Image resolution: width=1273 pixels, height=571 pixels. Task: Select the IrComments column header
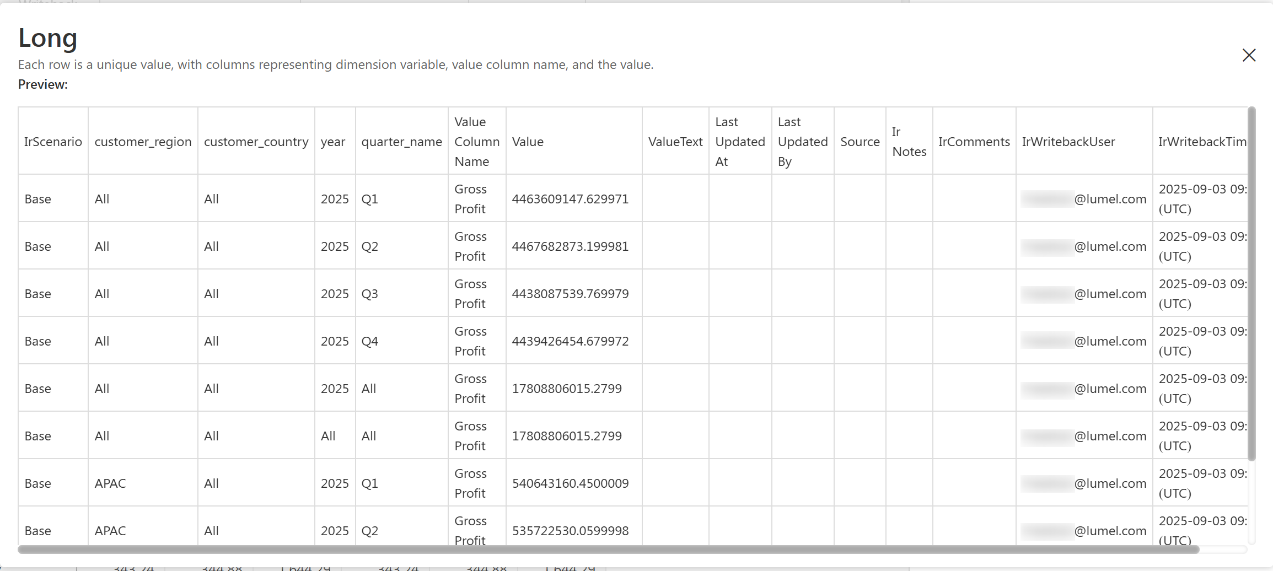pyautogui.click(x=974, y=142)
